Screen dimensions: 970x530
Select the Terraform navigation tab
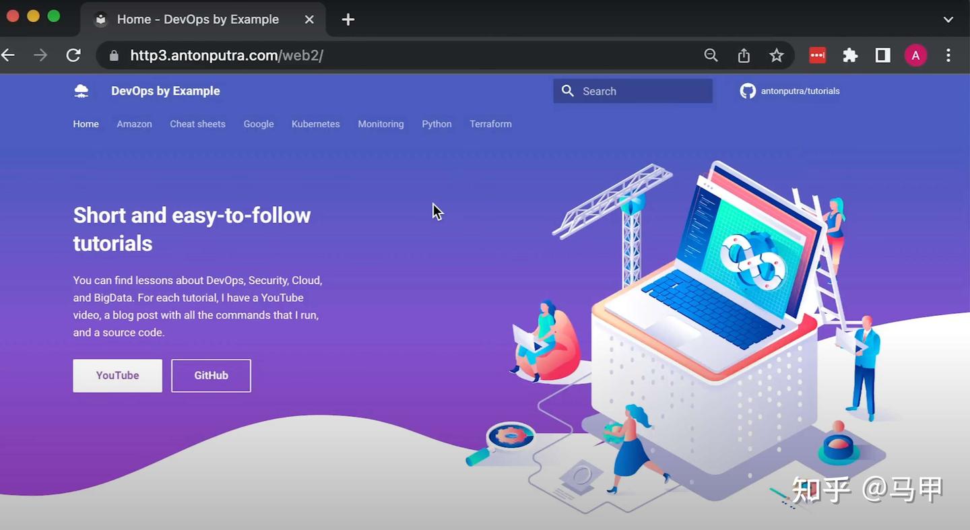[x=490, y=124]
